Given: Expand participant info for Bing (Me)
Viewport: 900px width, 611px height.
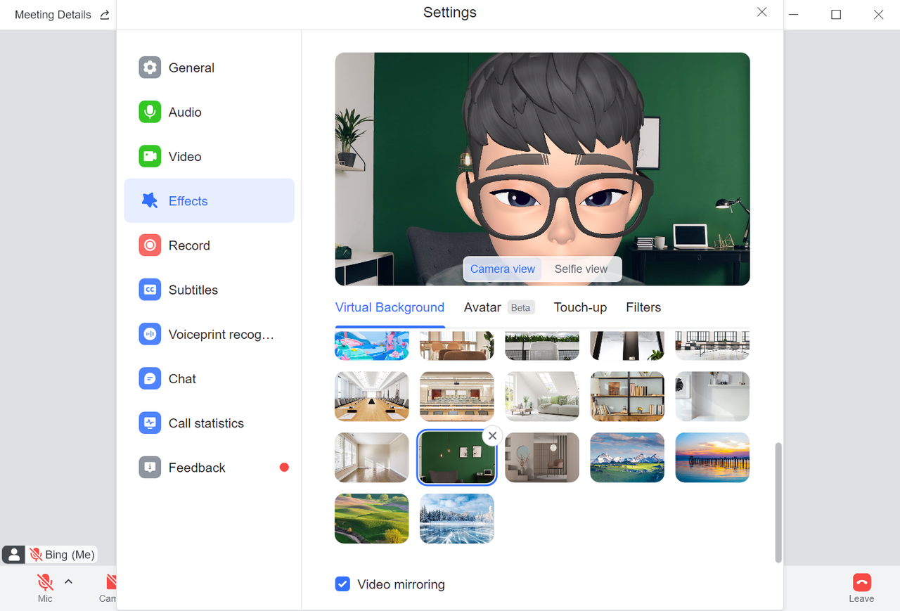Looking at the screenshot, I should 13,554.
